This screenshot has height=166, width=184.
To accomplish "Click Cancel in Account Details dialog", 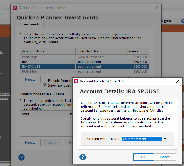I will tap(165, 157).
